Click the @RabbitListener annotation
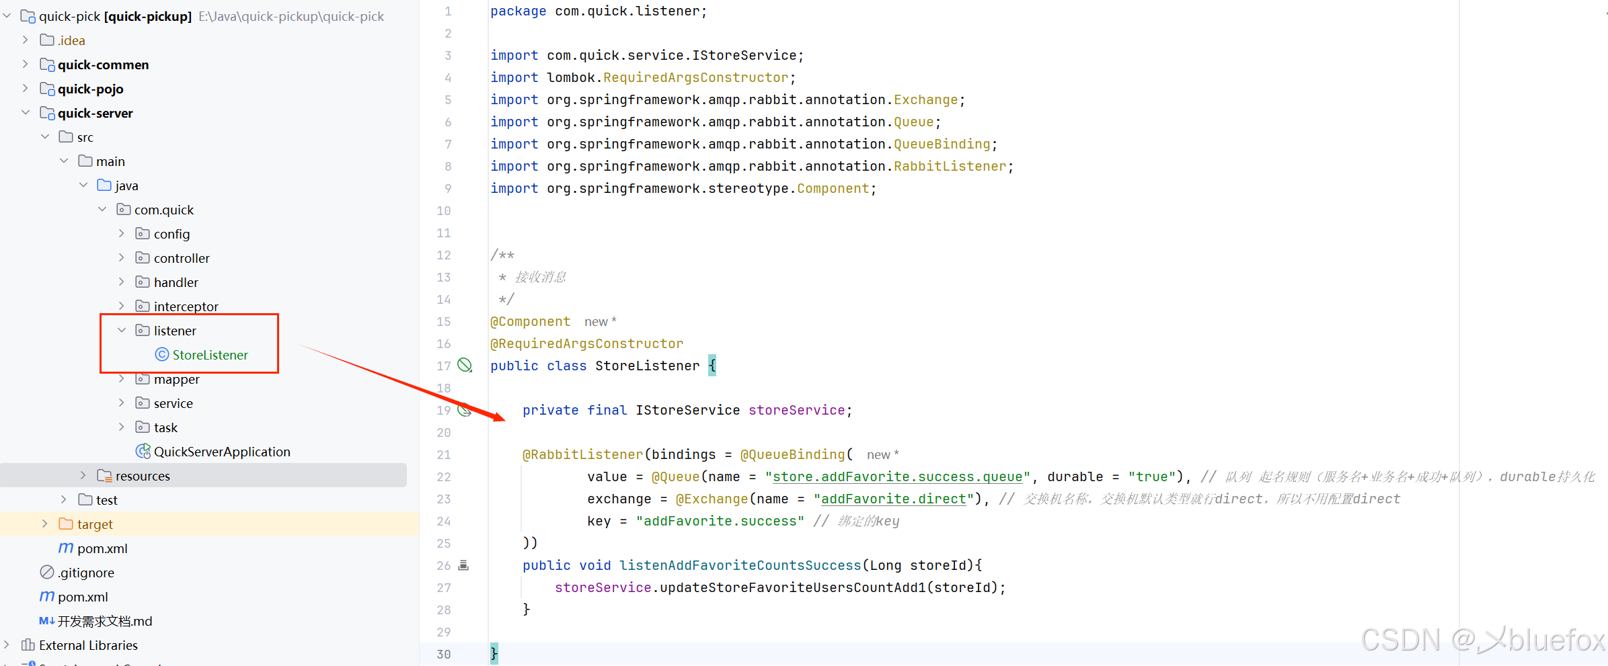The width and height of the screenshot is (1608, 666). [582, 454]
